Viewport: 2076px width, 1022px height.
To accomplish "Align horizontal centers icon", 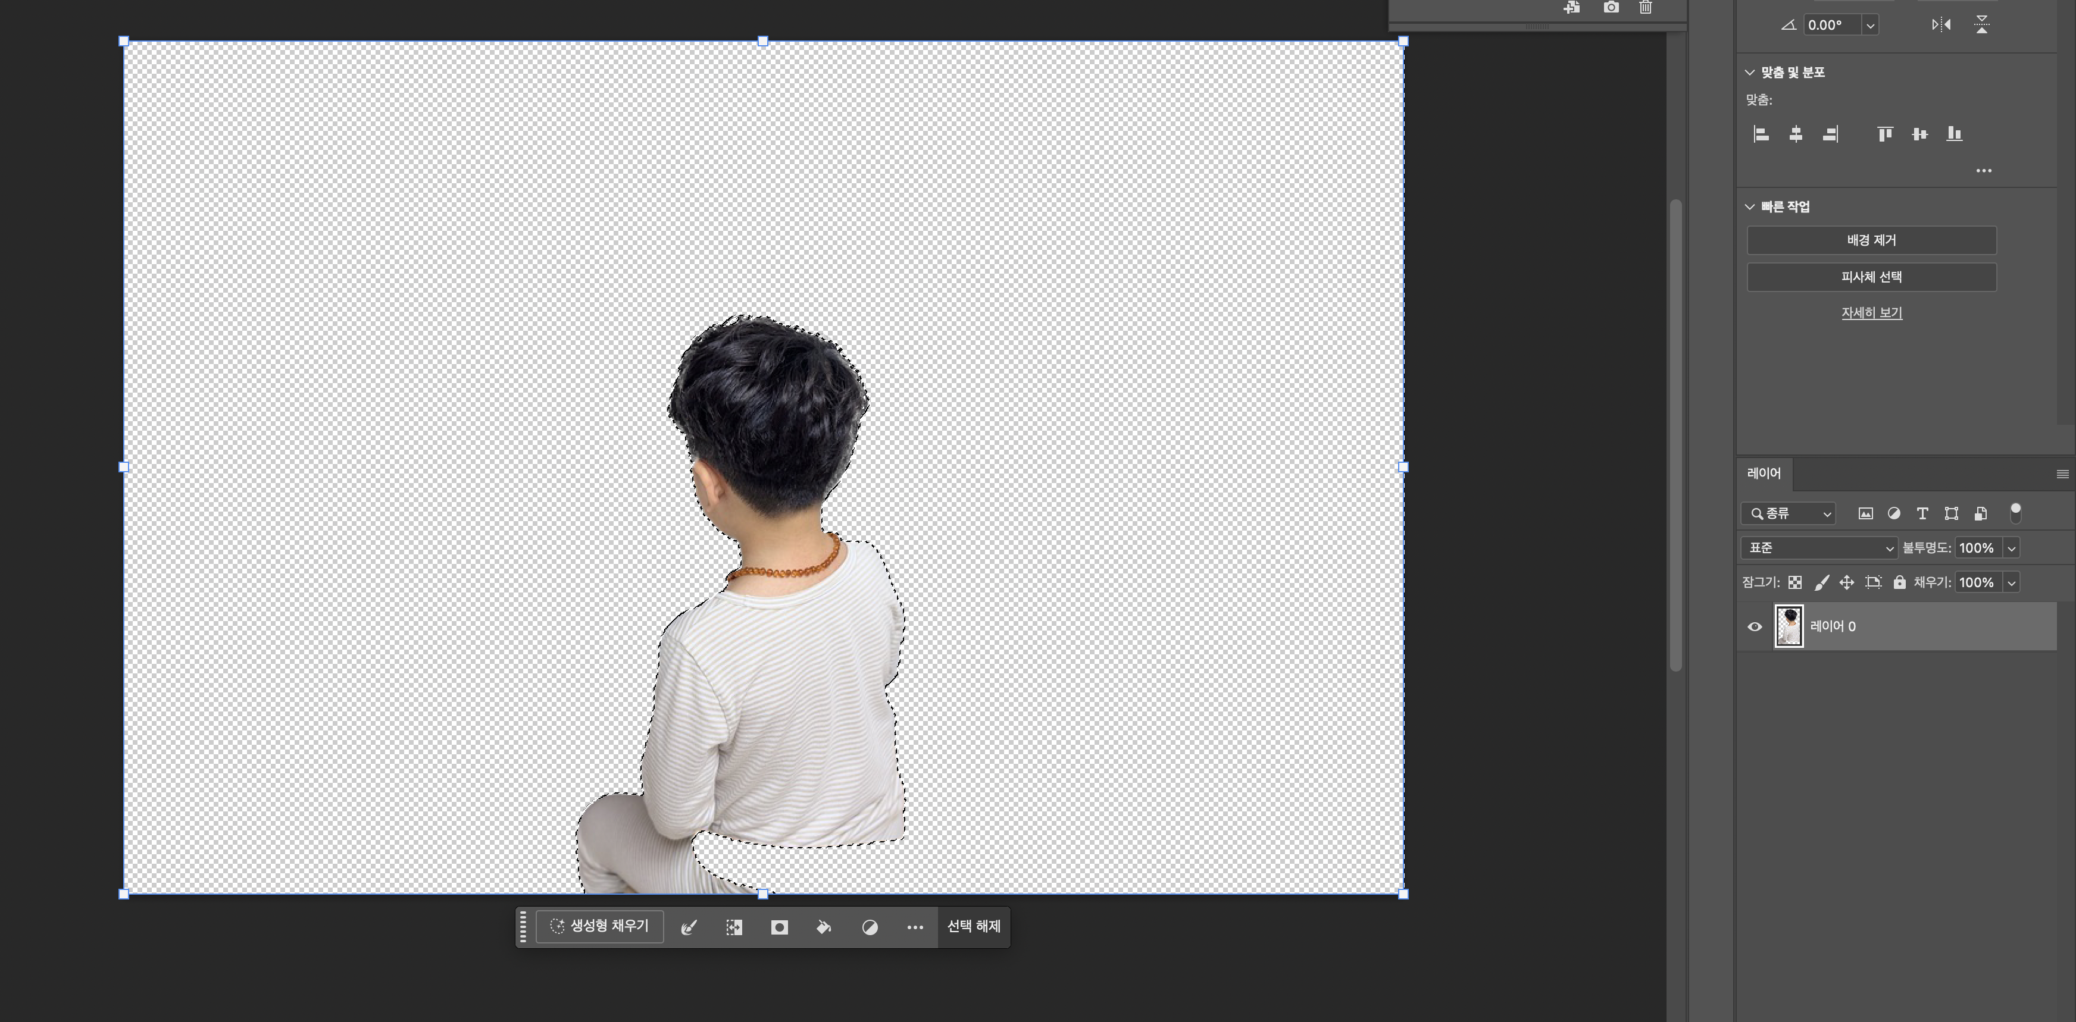I will pos(1796,134).
